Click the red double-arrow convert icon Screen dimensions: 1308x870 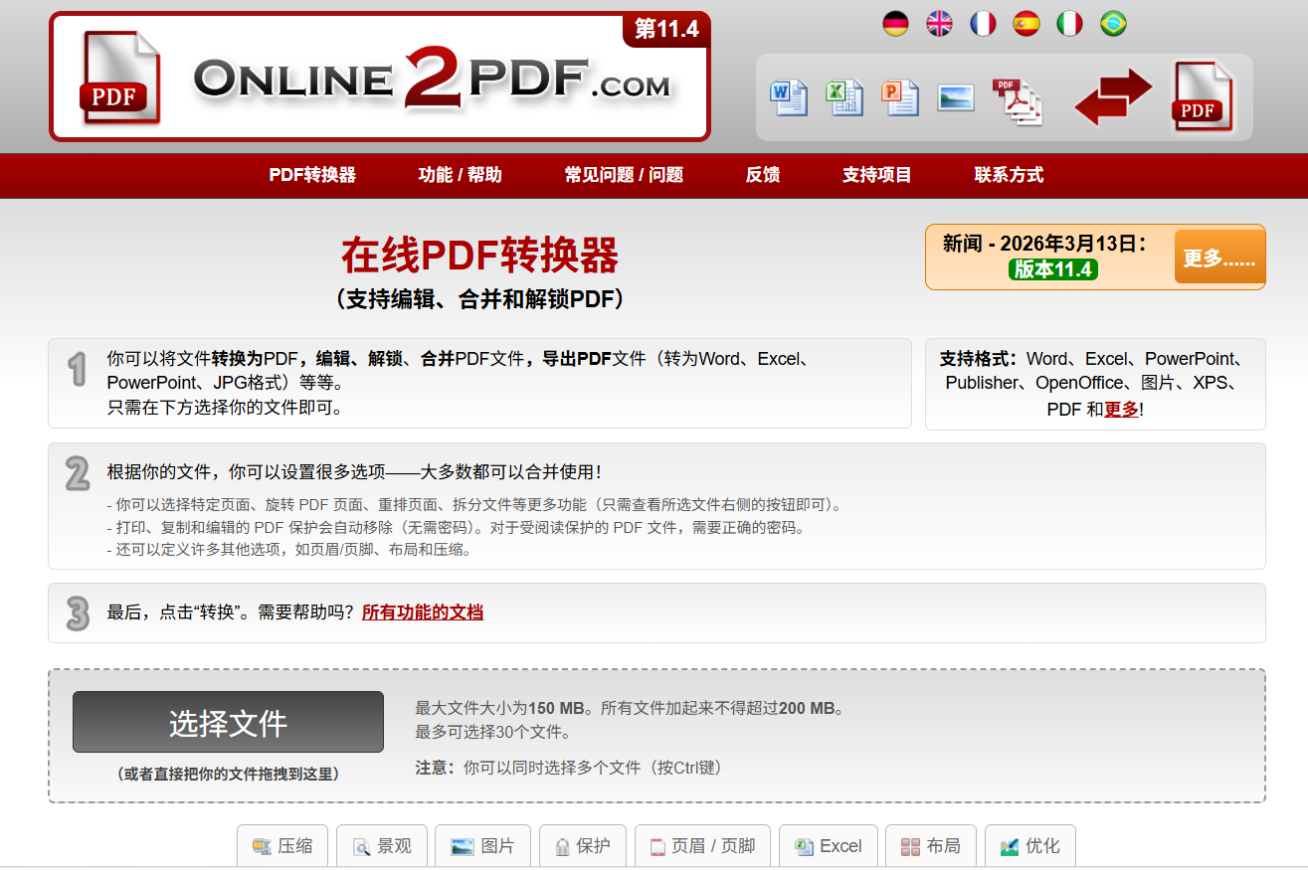coord(1113,96)
